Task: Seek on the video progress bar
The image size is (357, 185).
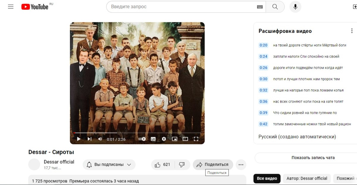Action: [137, 133]
